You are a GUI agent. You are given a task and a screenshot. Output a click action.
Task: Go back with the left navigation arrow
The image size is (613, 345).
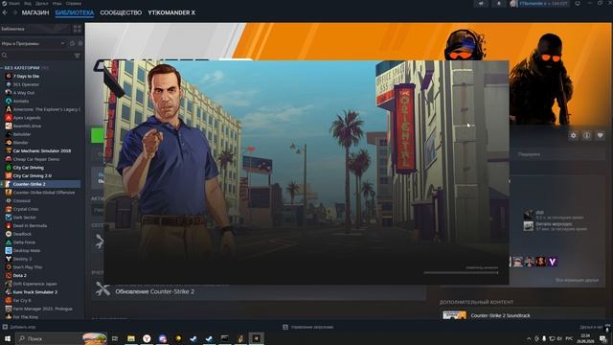coord(5,12)
